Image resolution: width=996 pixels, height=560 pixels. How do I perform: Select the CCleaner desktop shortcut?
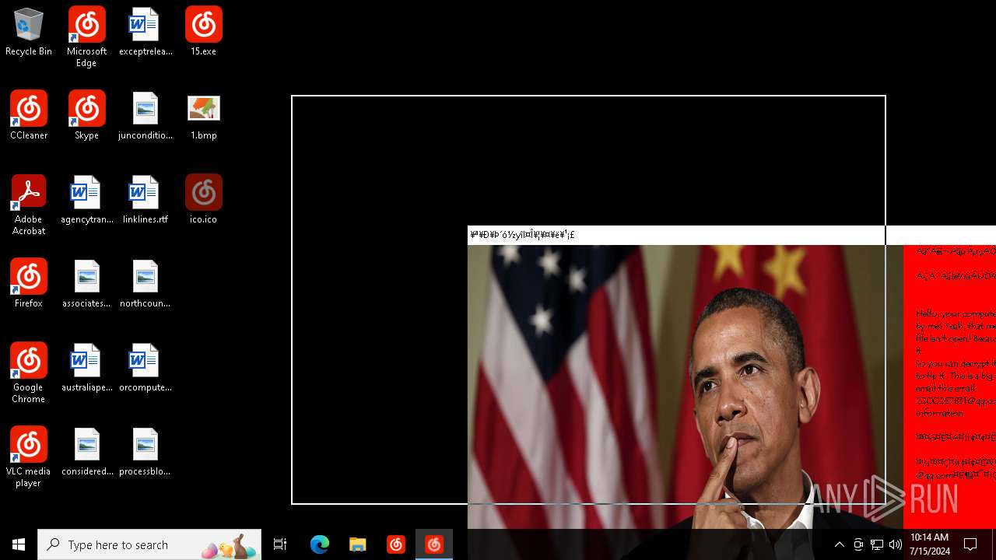click(29, 117)
